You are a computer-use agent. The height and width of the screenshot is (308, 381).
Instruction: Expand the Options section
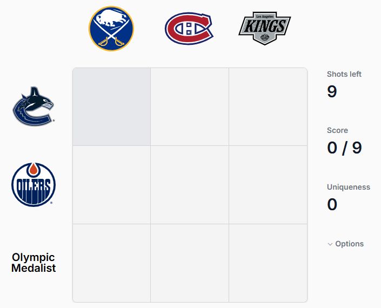[x=345, y=244]
